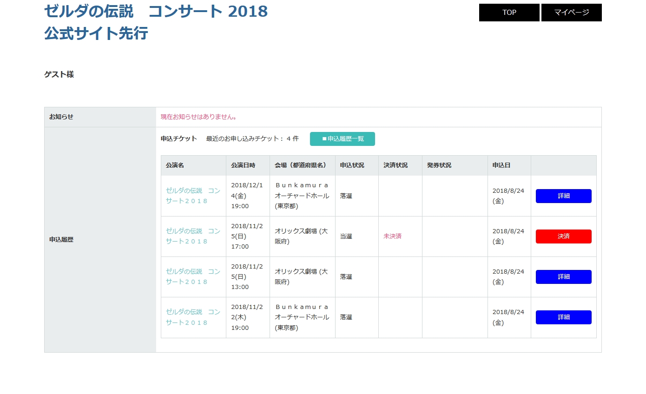The width and height of the screenshot is (646, 394).
Task: Click the 当選 application status
Action: [x=346, y=236]
